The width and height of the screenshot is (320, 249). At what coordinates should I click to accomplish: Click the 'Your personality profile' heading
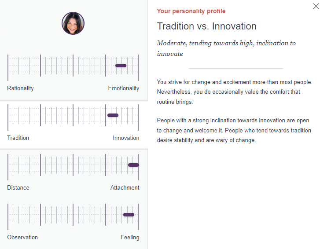click(x=191, y=11)
